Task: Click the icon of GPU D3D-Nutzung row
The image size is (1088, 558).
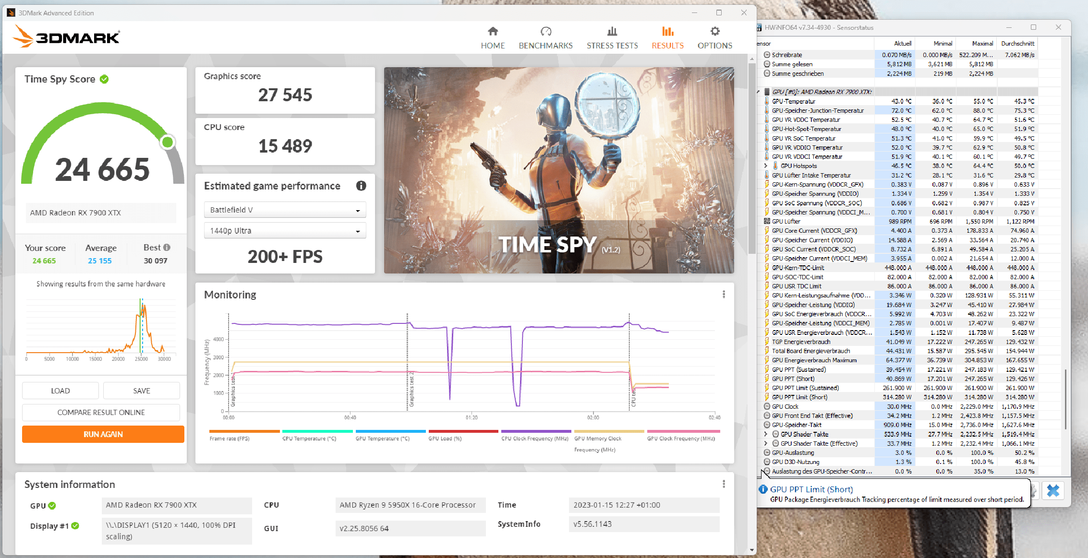Action: (x=767, y=462)
